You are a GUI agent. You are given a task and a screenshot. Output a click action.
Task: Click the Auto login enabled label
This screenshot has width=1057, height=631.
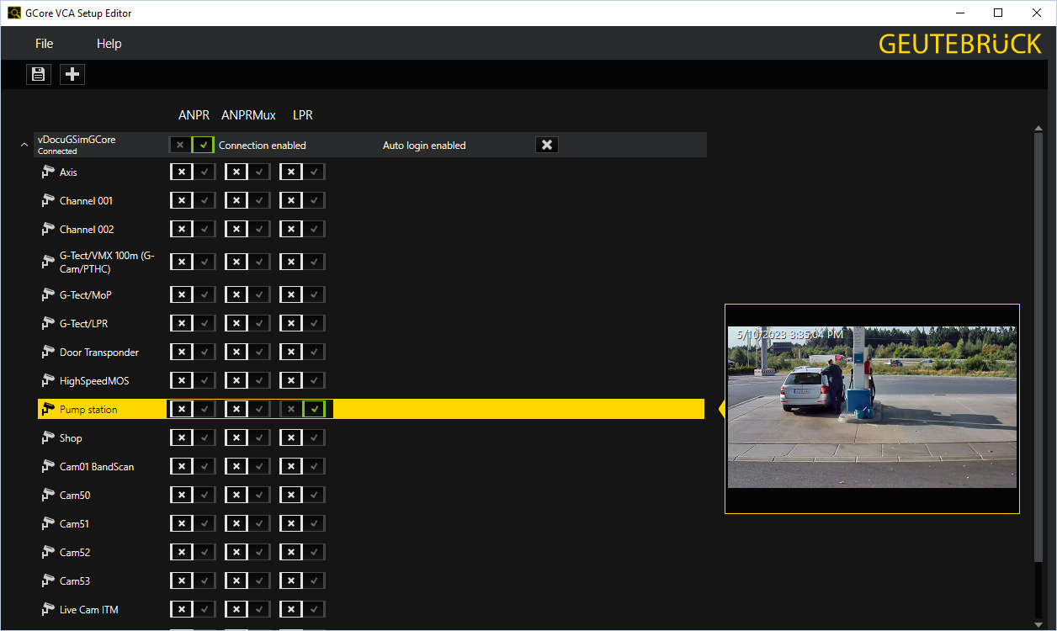point(424,146)
